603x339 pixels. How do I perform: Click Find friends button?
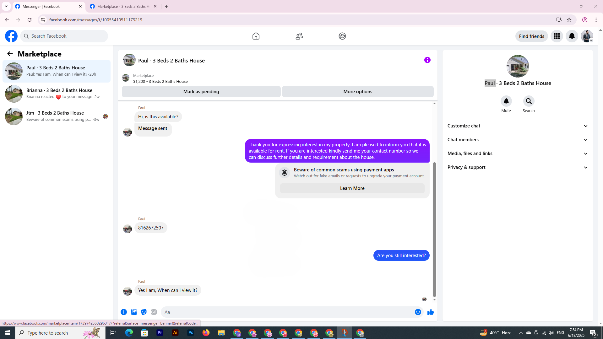tap(532, 36)
